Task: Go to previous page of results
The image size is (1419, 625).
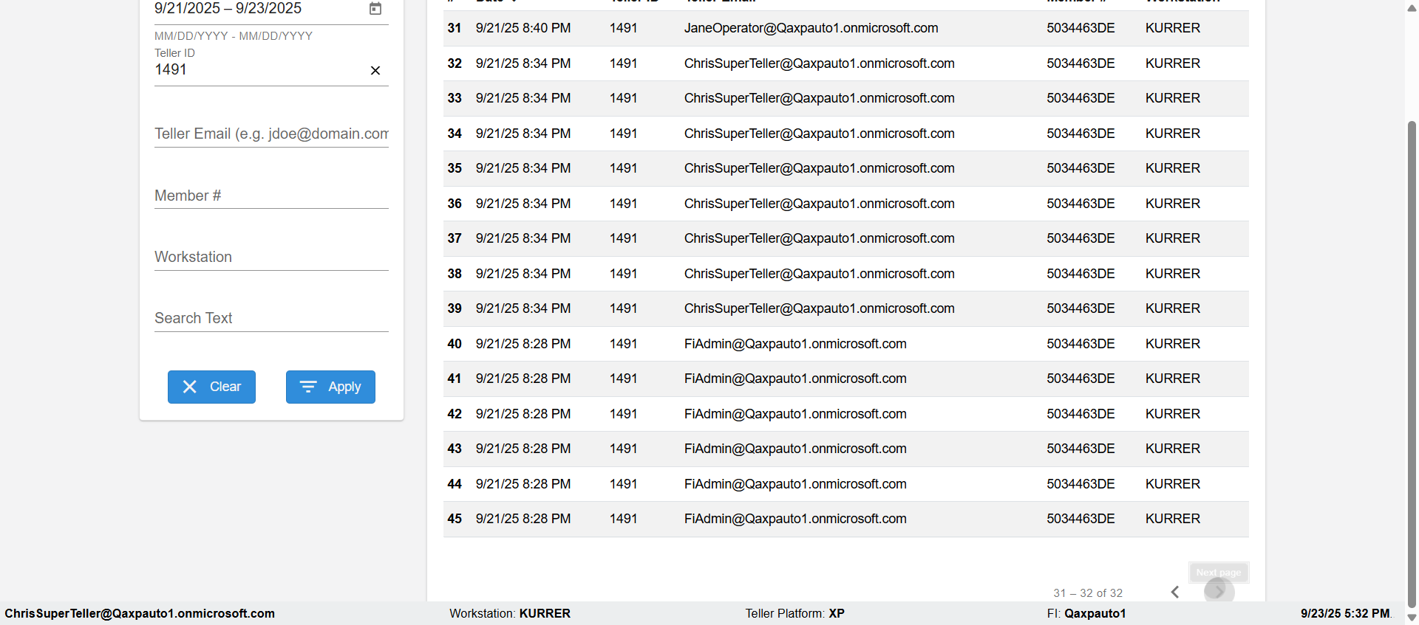Action: 1175,592
